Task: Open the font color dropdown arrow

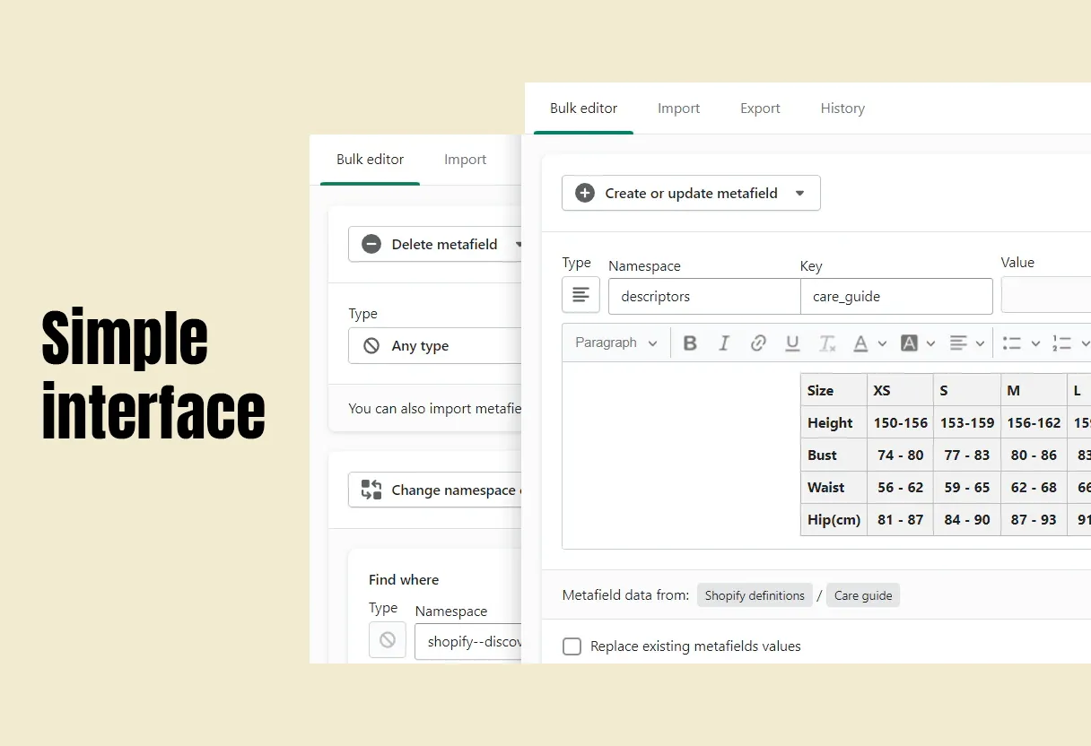Action: pyautogui.click(x=882, y=343)
